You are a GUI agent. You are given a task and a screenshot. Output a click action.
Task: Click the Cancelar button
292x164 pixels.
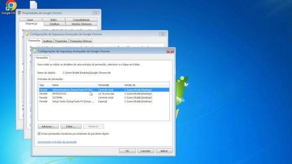click(x=146, y=151)
